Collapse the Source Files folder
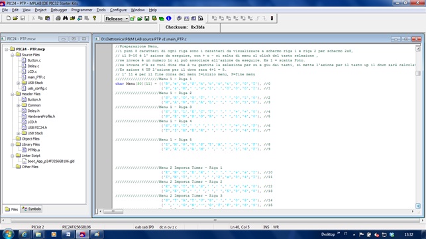The image size is (426, 239). (x=13, y=55)
